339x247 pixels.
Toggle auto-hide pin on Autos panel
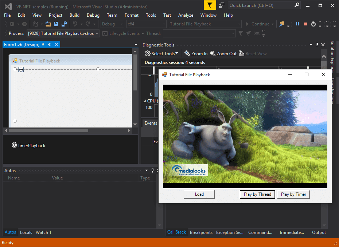152,170
